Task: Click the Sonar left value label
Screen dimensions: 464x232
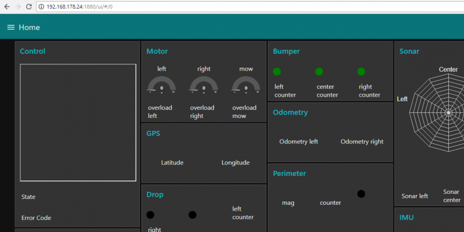Action: click(415, 196)
